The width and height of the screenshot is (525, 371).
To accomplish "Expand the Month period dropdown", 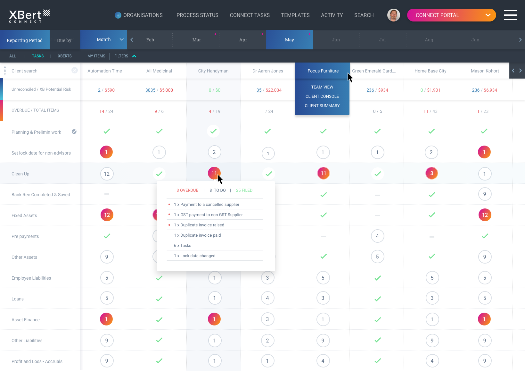I will (103, 40).
